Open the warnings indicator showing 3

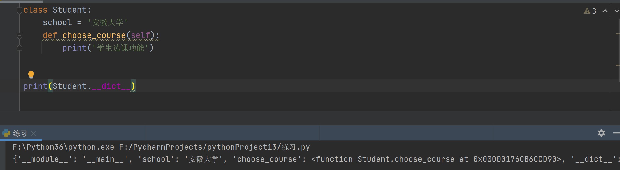[x=590, y=11]
